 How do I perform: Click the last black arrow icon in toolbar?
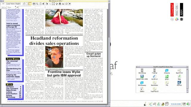coord(70,4)
